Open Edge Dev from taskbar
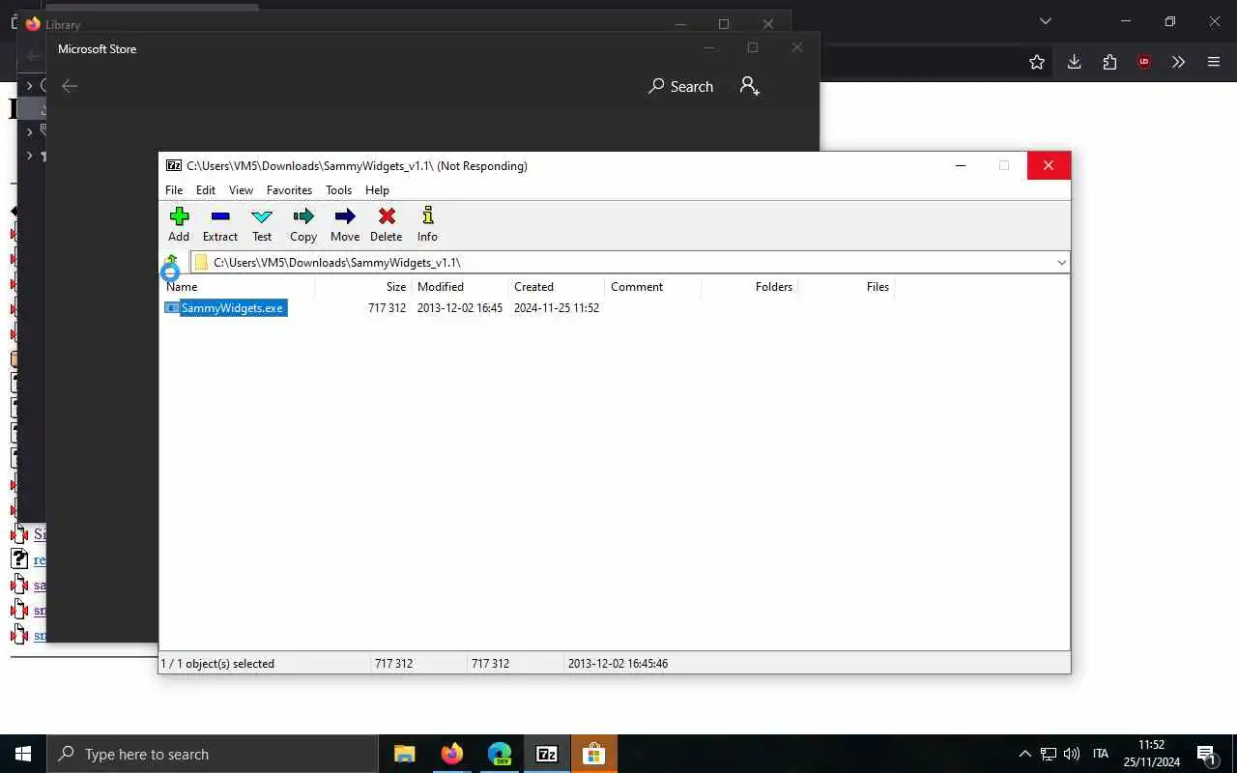 pos(500,754)
